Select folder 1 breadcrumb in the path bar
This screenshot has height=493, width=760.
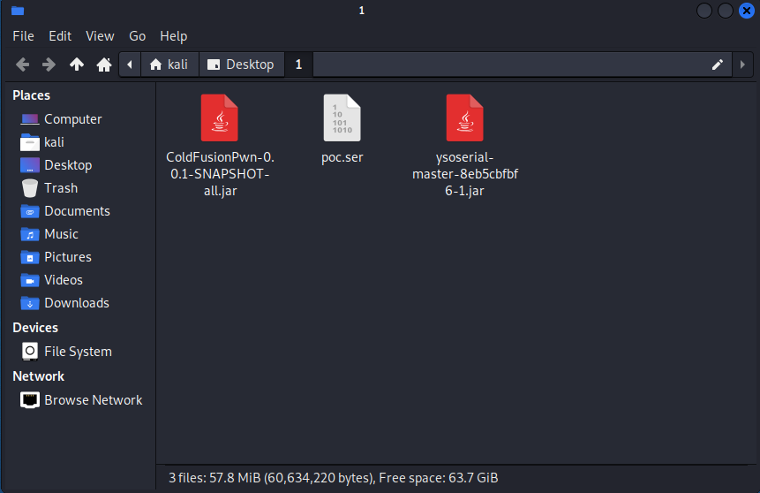click(x=298, y=64)
